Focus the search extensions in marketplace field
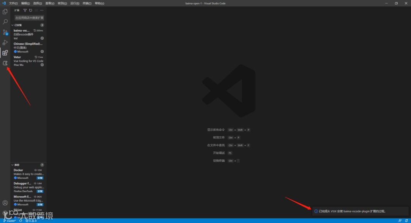 pyautogui.click(x=29, y=18)
